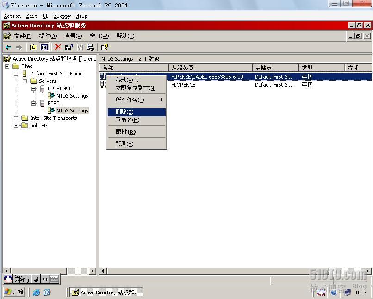
Task: Open the Virtual PC CD menu
Action: [x=45, y=16]
